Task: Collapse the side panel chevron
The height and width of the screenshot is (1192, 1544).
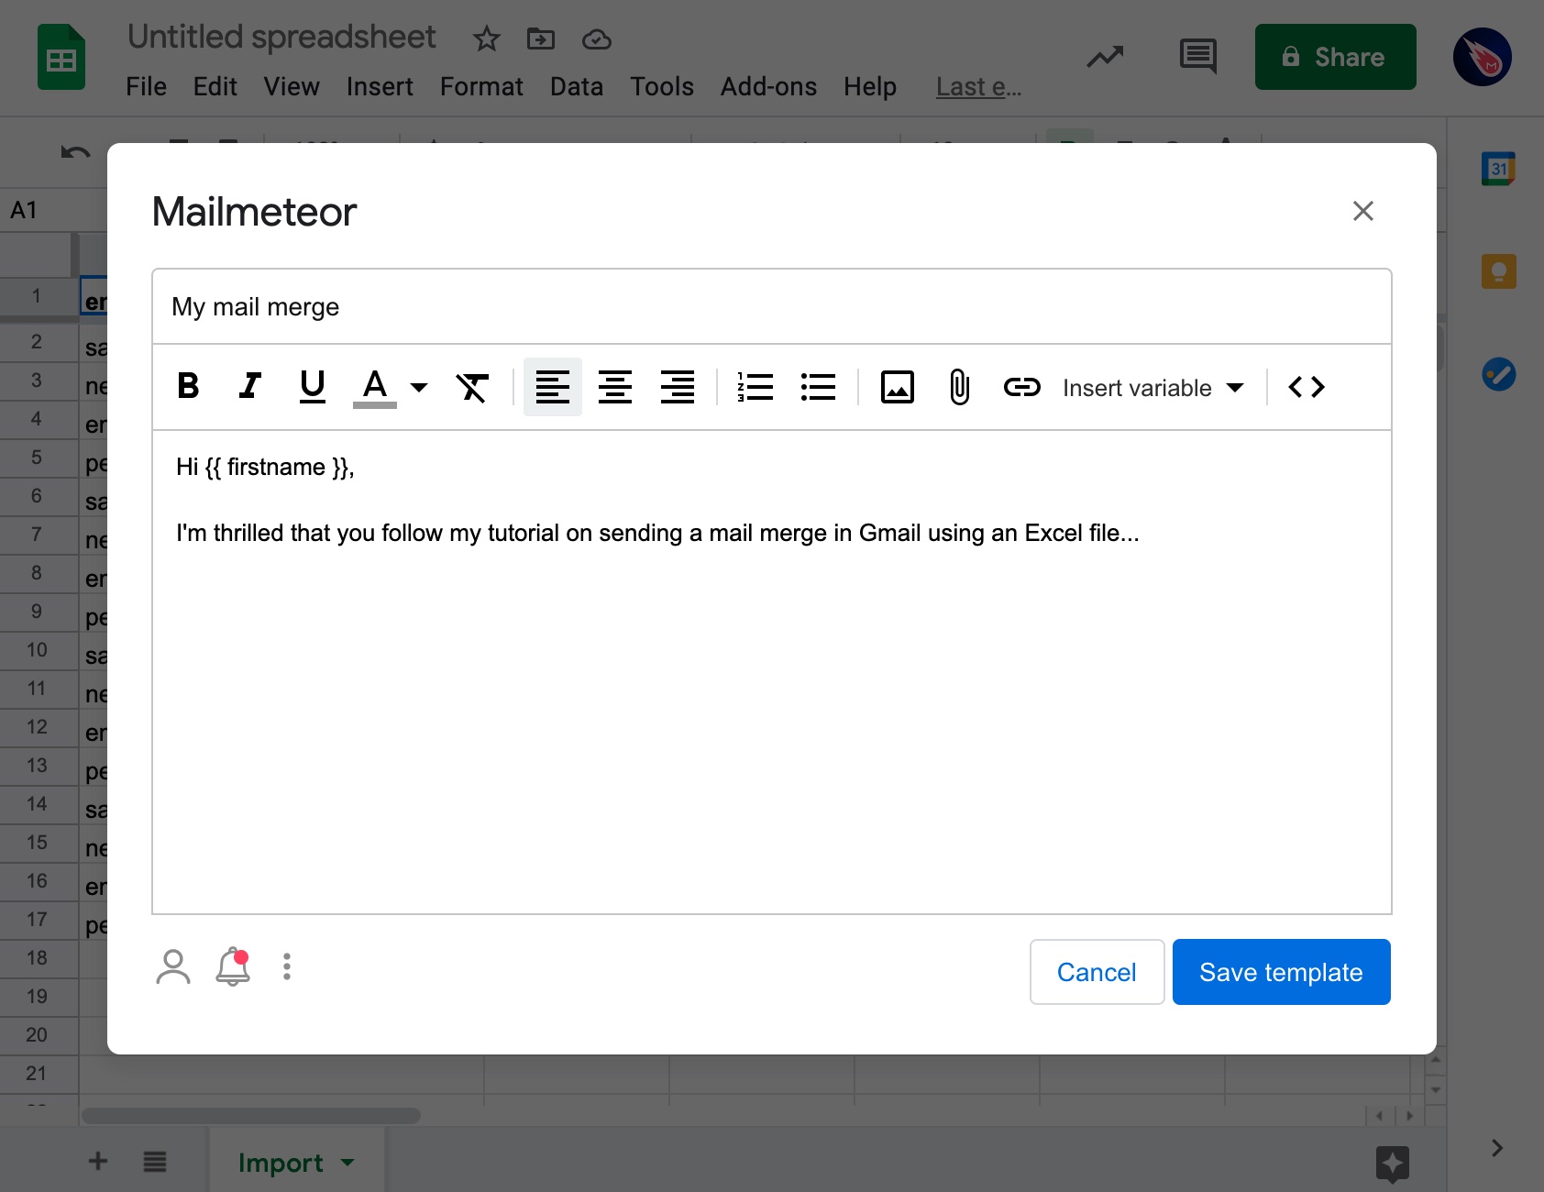Action: click(1497, 1148)
